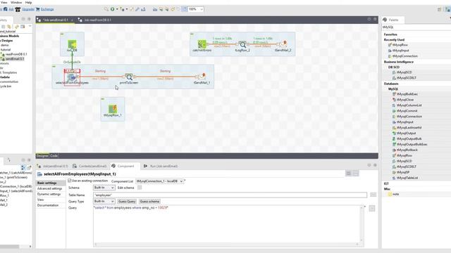Click the Palette search field with tMySQL
This screenshot has height=253, width=451.
point(416,27)
